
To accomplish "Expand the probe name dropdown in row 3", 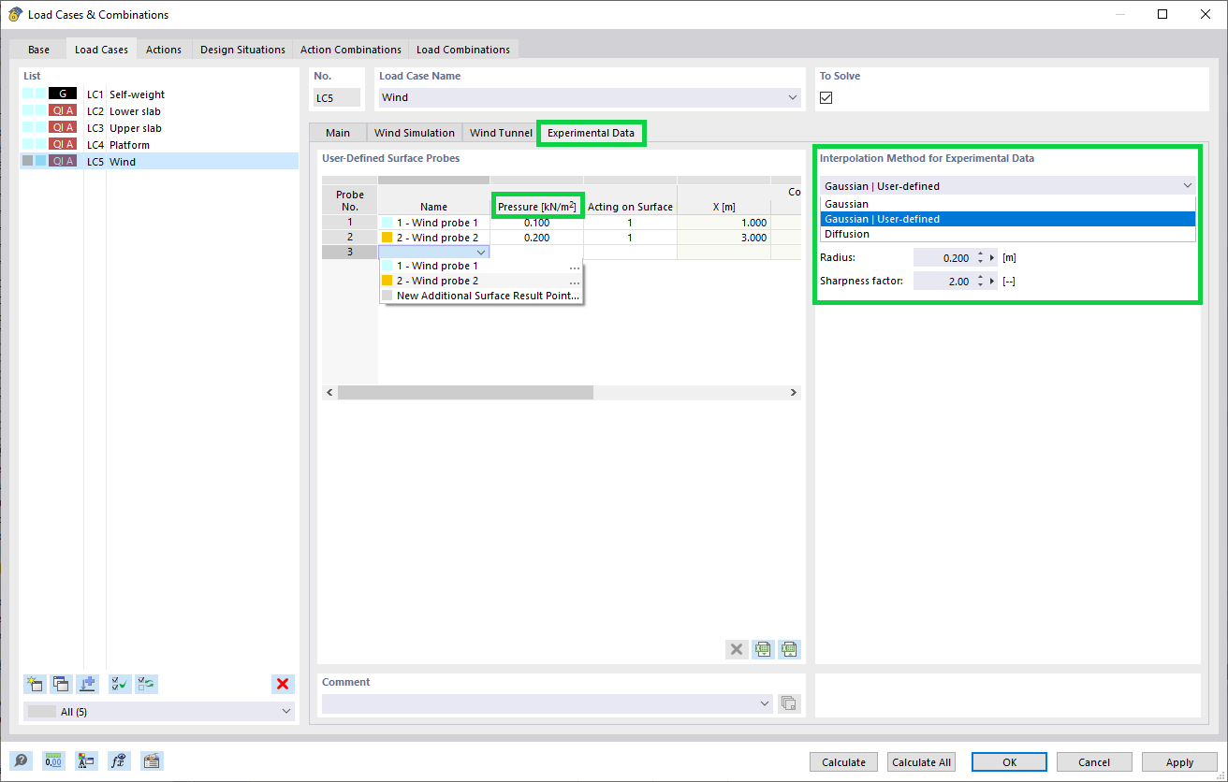I will (481, 253).
